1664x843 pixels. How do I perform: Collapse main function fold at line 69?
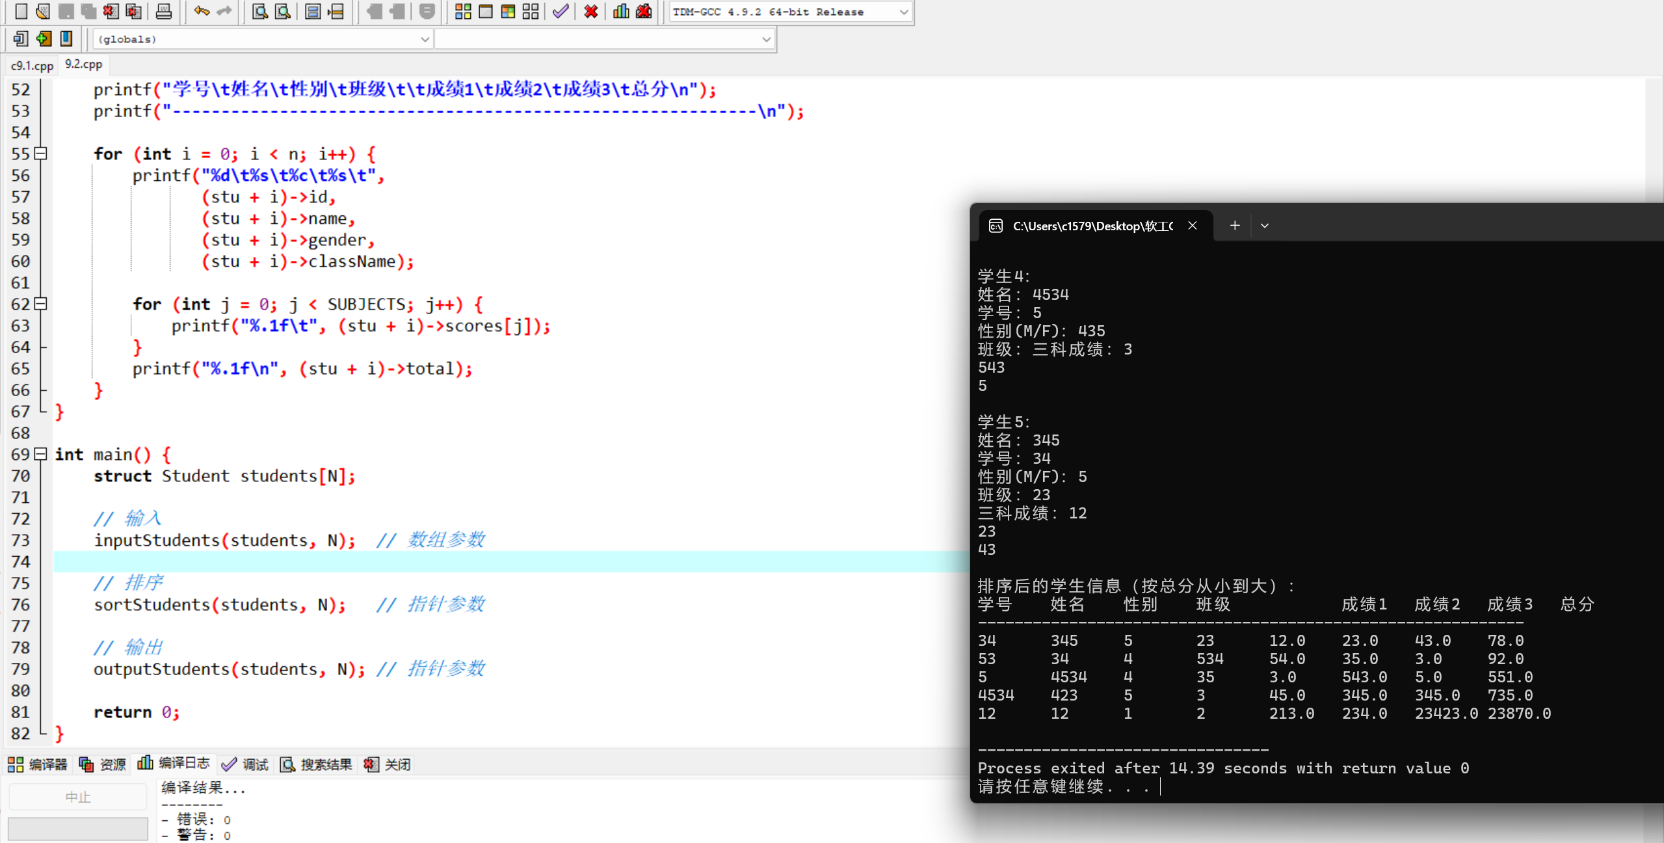pyautogui.click(x=40, y=454)
